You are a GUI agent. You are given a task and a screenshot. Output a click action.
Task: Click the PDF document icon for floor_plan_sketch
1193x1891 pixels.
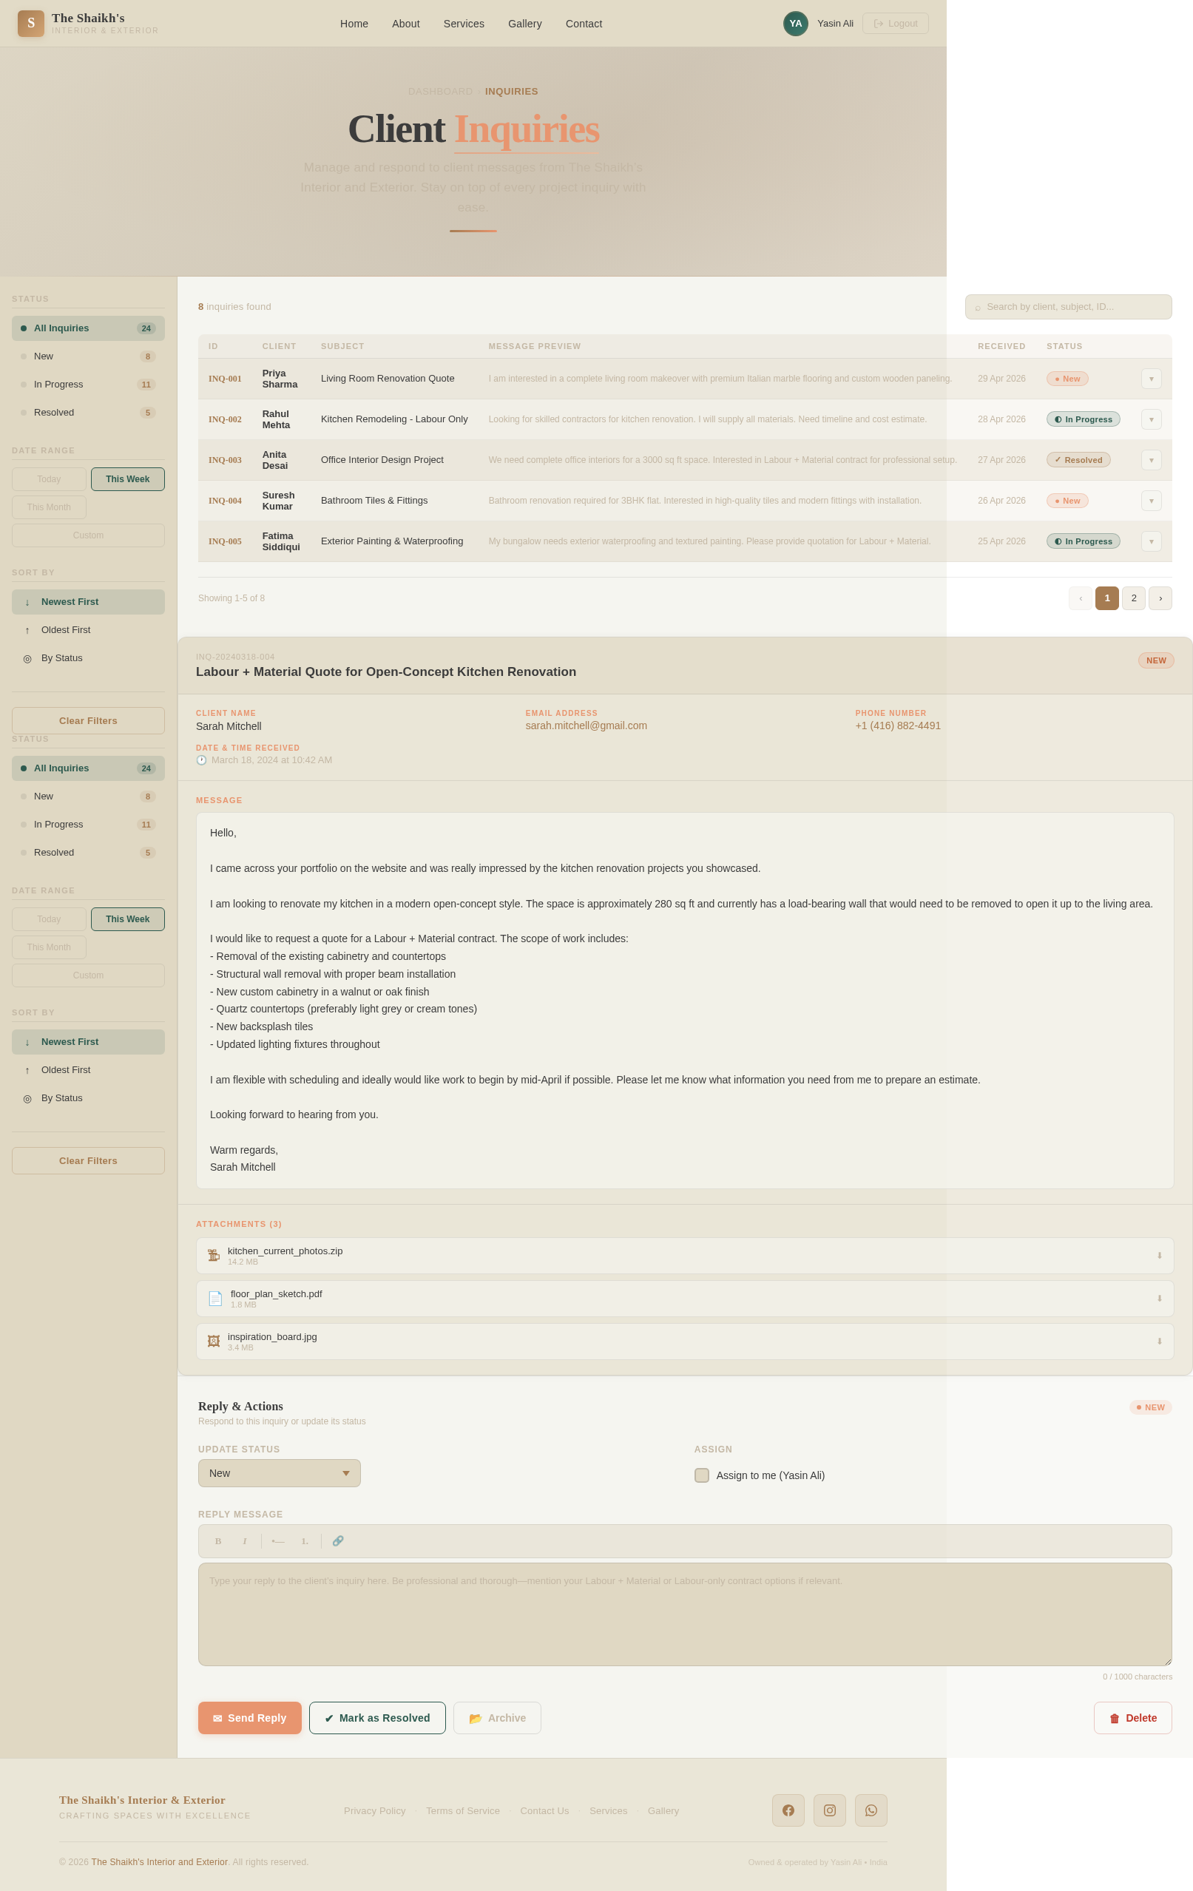[x=215, y=1299]
